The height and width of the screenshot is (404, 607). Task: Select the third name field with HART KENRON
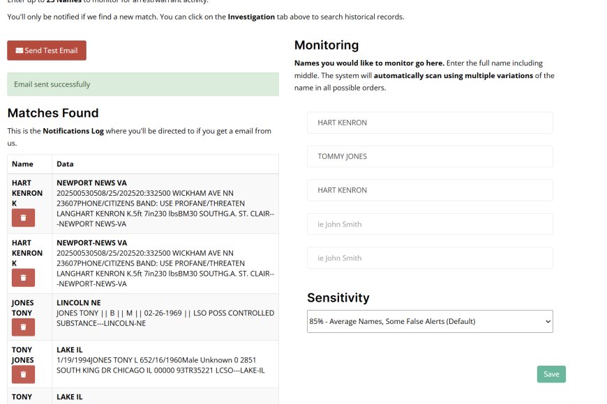coord(430,190)
